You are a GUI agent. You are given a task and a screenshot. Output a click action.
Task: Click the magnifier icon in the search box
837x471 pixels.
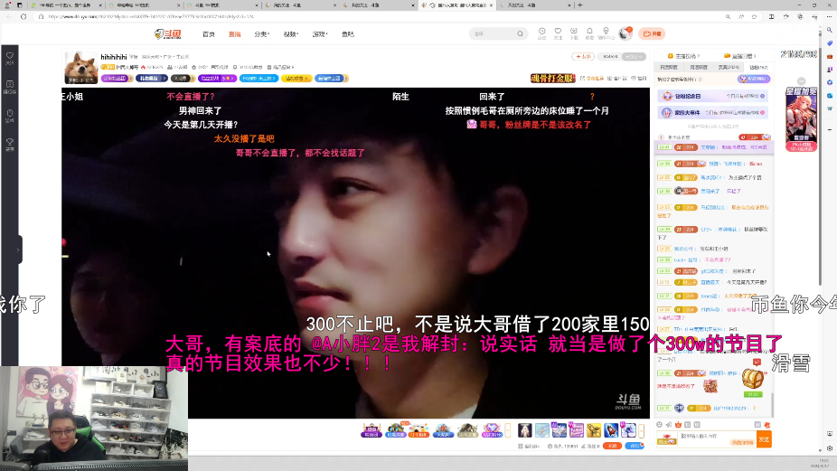click(520, 33)
